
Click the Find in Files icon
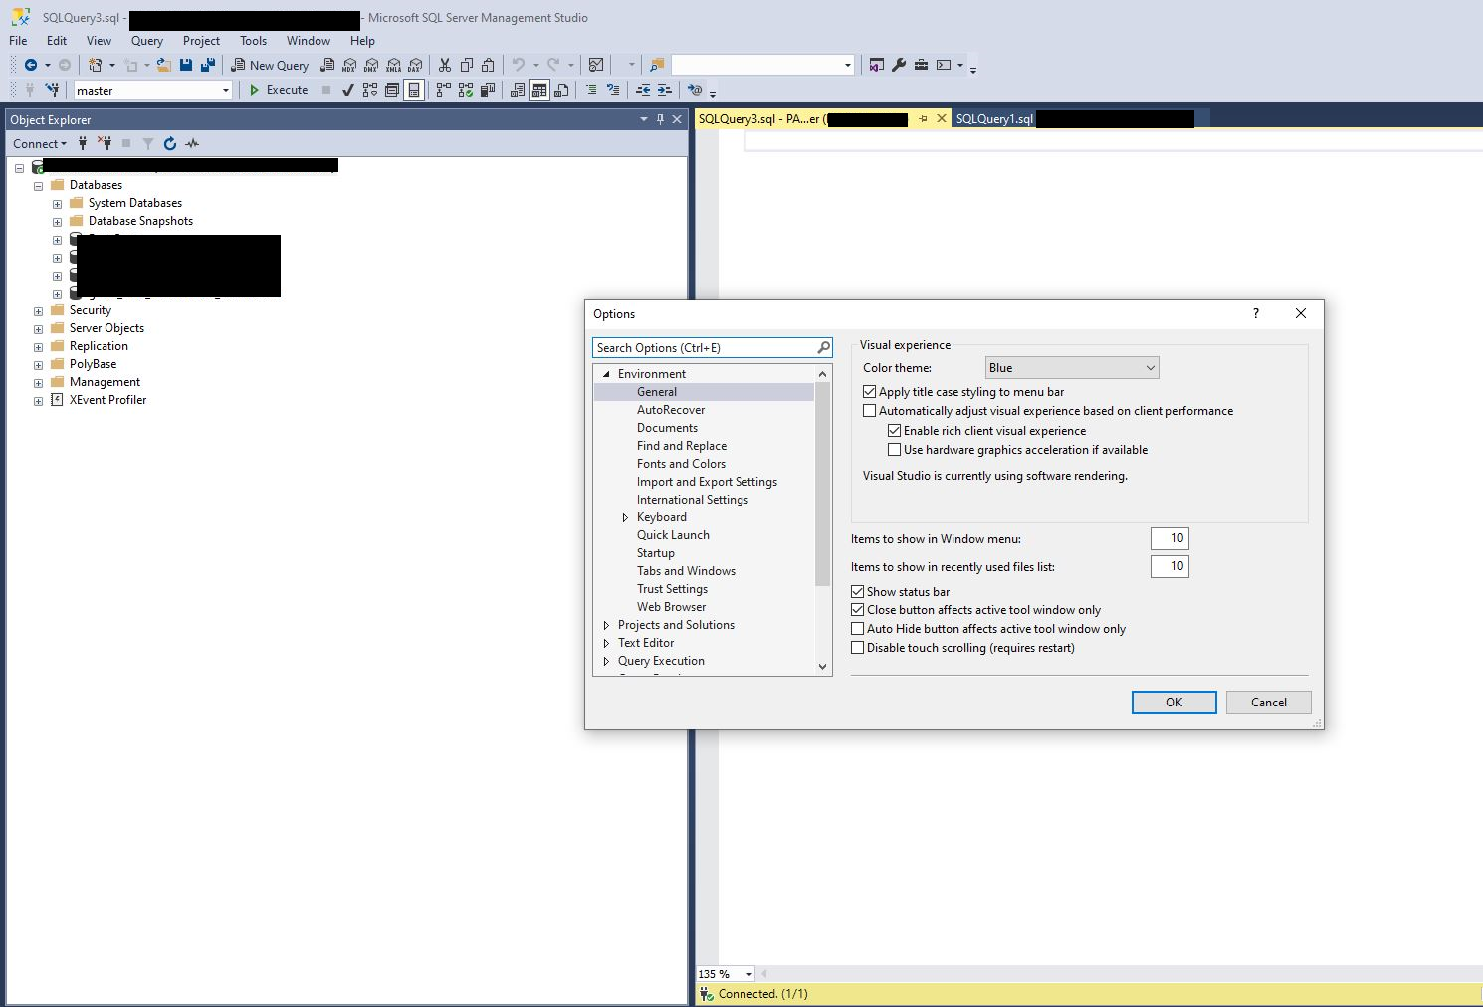(657, 65)
